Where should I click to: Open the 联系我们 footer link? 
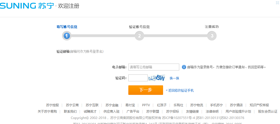coord(70,112)
